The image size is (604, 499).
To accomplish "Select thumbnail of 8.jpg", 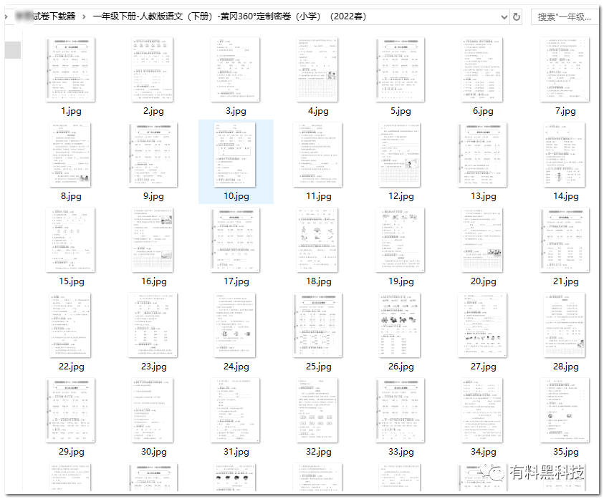I will click(x=70, y=155).
